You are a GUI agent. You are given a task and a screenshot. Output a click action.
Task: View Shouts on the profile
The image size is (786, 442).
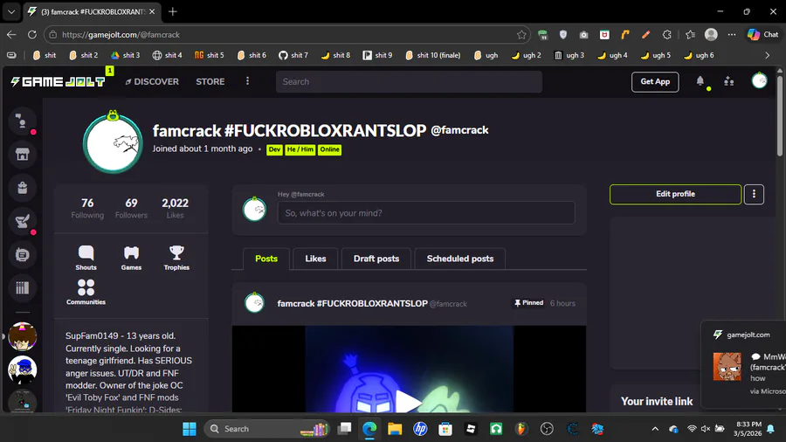tap(86, 258)
